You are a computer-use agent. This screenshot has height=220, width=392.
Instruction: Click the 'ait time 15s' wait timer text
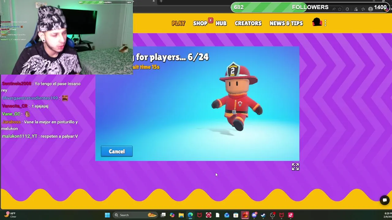(x=146, y=67)
